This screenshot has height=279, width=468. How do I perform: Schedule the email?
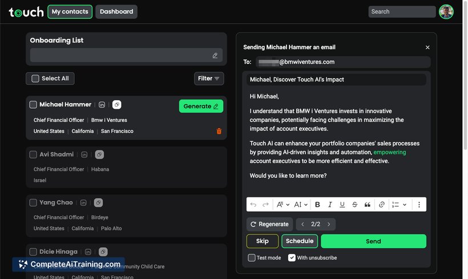pyautogui.click(x=300, y=241)
